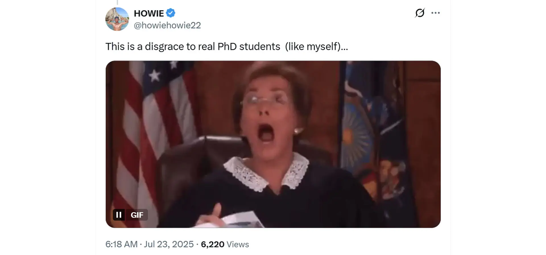Pause the playing GIF
Viewport: 546px width, 255px height.
tap(119, 215)
